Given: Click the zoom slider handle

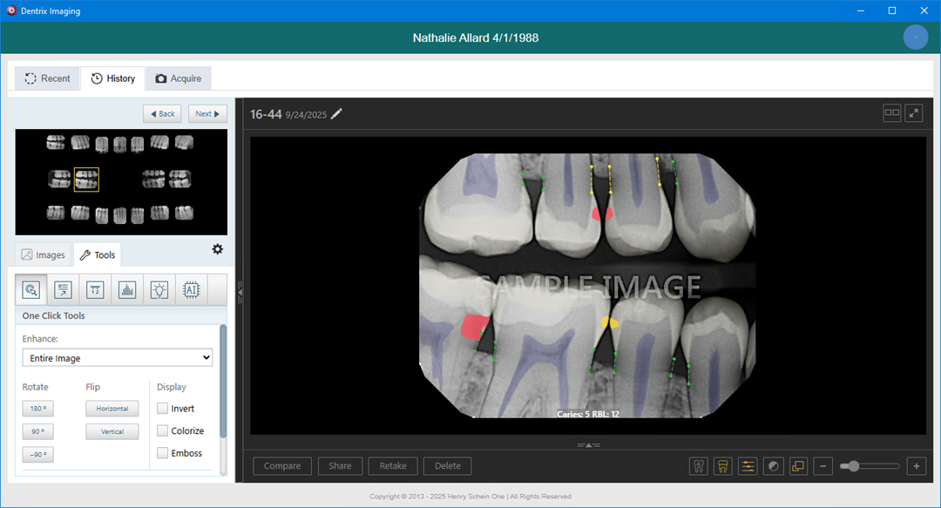Looking at the screenshot, I should coord(853,466).
